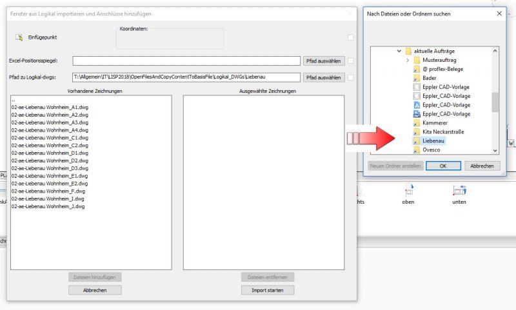
Task: Close the folder browser dialog
Action: click(499, 14)
